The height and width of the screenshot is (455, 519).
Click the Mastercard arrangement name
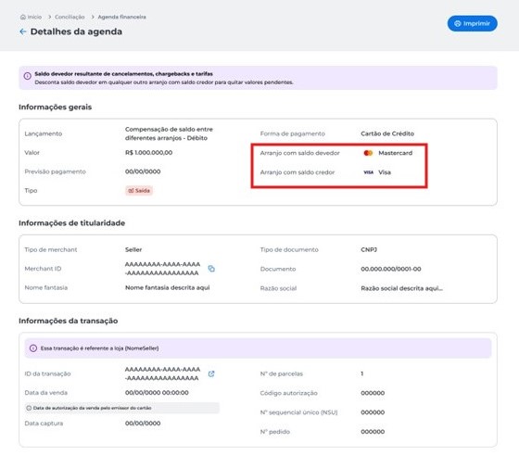pyautogui.click(x=396, y=153)
